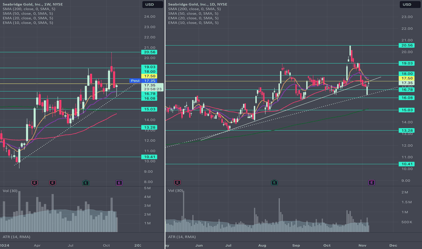Click the teal E earnings marker on weekly chart
The image size is (422, 249).
[x=86, y=183]
